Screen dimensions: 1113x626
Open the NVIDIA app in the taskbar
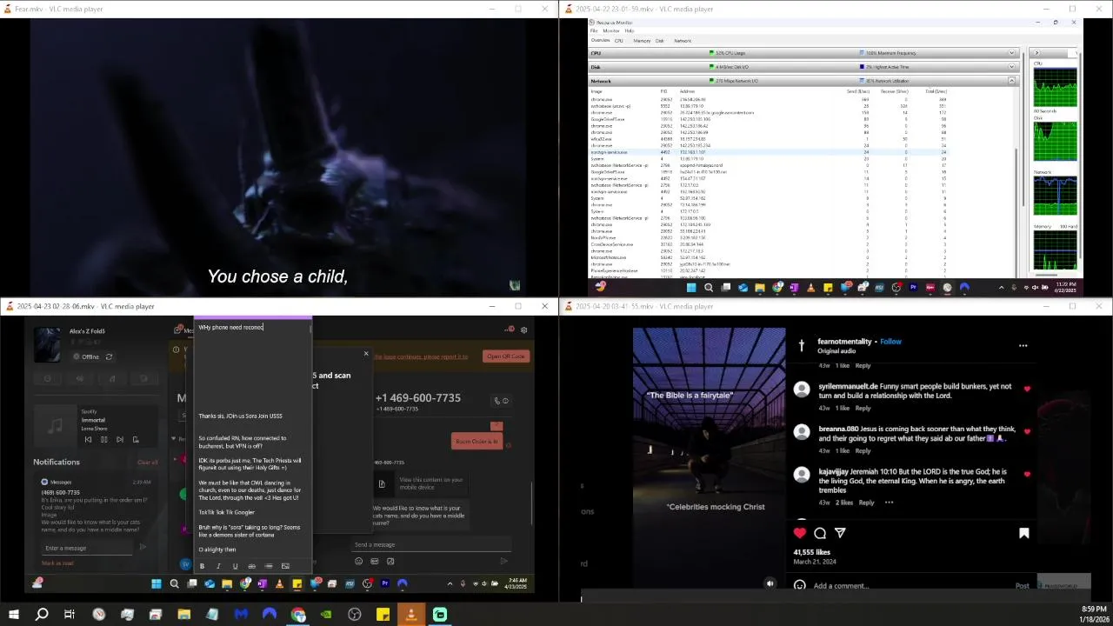point(326,615)
